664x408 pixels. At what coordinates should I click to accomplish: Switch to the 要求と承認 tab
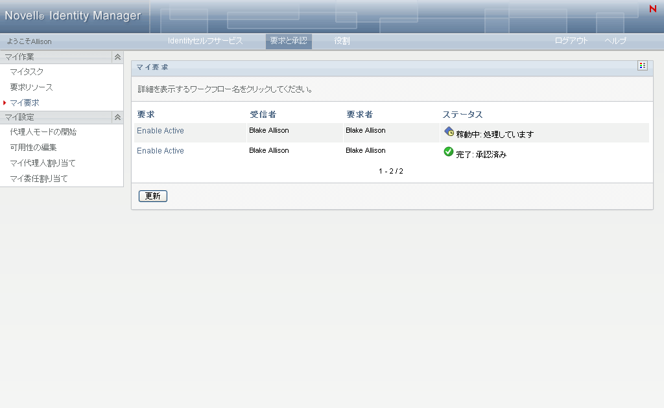pyautogui.click(x=289, y=41)
